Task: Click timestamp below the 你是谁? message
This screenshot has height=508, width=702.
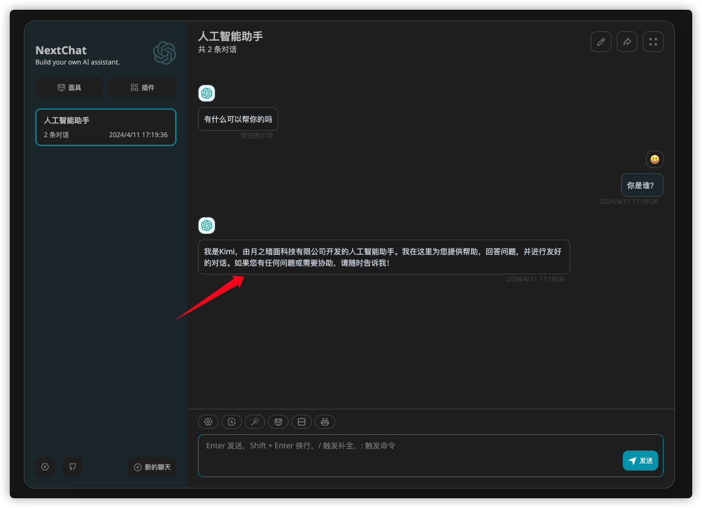Action: tap(629, 202)
